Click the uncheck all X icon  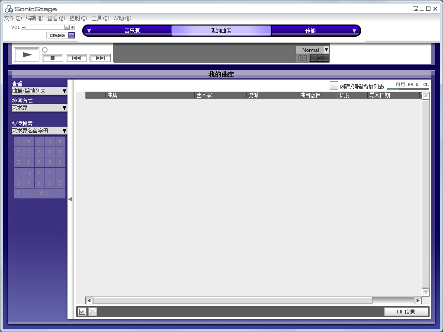(x=93, y=312)
